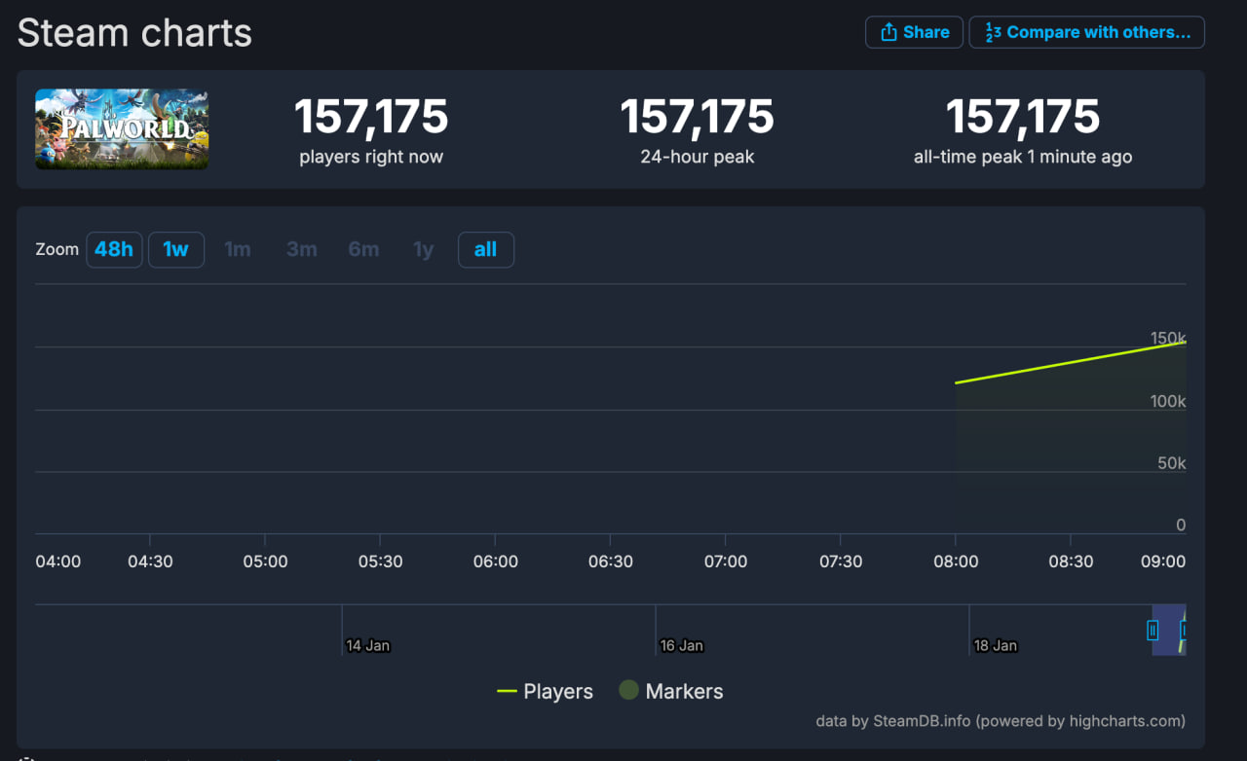The height and width of the screenshot is (761, 1247).
Task: Grab the left navigator range handle
Action: coord(1153,630)
